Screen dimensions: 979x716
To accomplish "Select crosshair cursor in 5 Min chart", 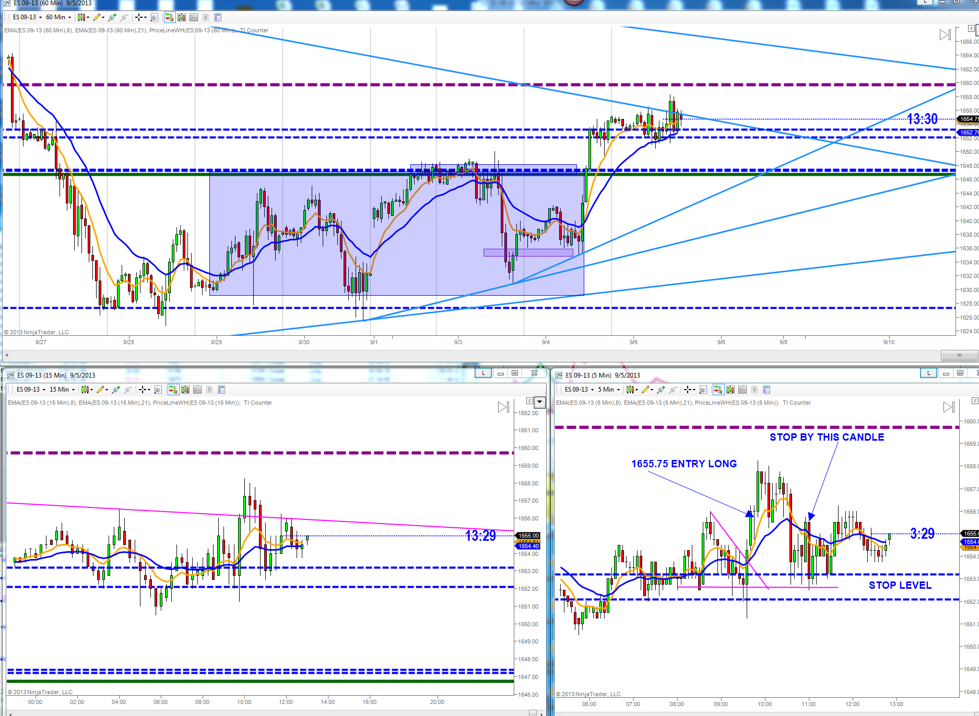I will click(689, 390).
